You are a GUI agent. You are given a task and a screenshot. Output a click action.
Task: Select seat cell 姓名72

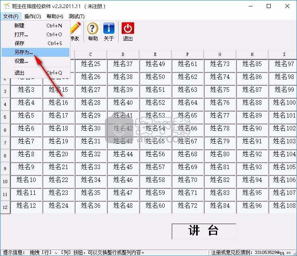point(188,207)
